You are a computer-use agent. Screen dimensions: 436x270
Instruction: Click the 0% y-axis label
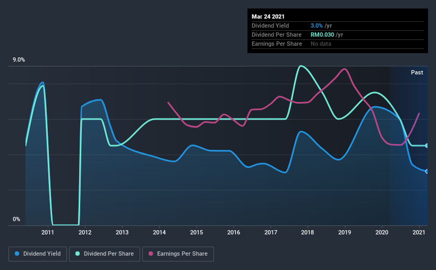(x=16, y=220)
